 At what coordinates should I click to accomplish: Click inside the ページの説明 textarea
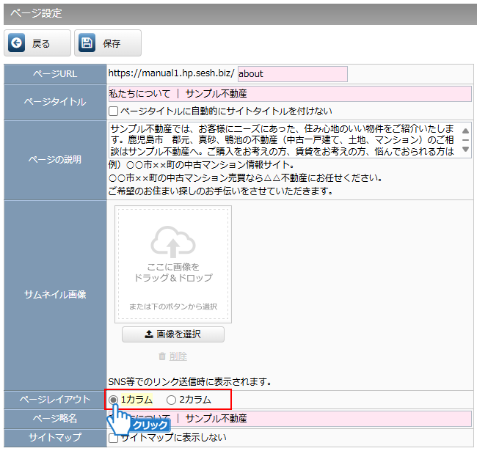(283, 139)
